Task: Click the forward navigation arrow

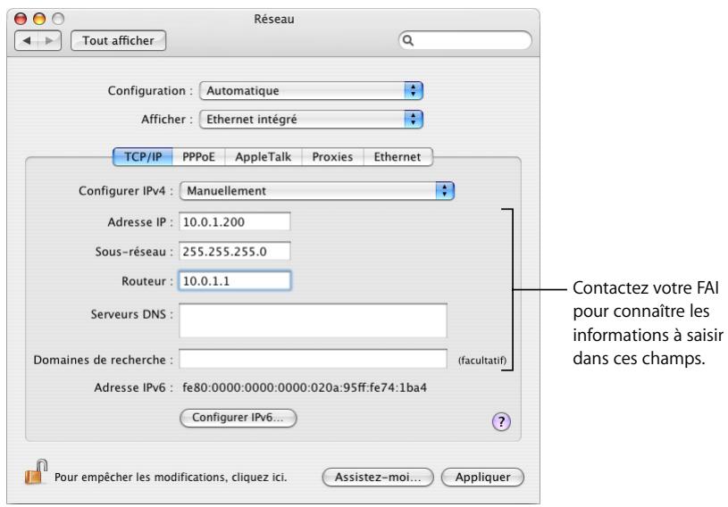Action: coord(49,41)
